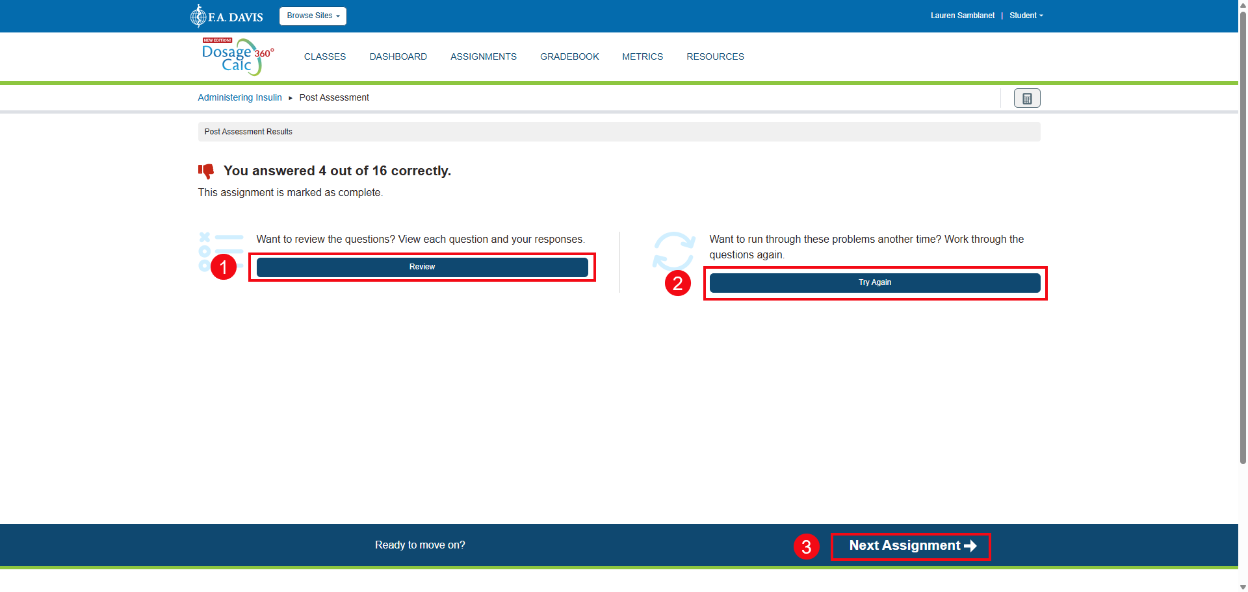This screenshot has height=592, width=1248.
Task: Switch to the GRADEBOOK section
Action: pyautogui.click(x=569, y=56)
